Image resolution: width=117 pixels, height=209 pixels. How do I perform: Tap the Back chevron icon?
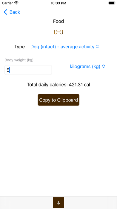click(5, 12)
